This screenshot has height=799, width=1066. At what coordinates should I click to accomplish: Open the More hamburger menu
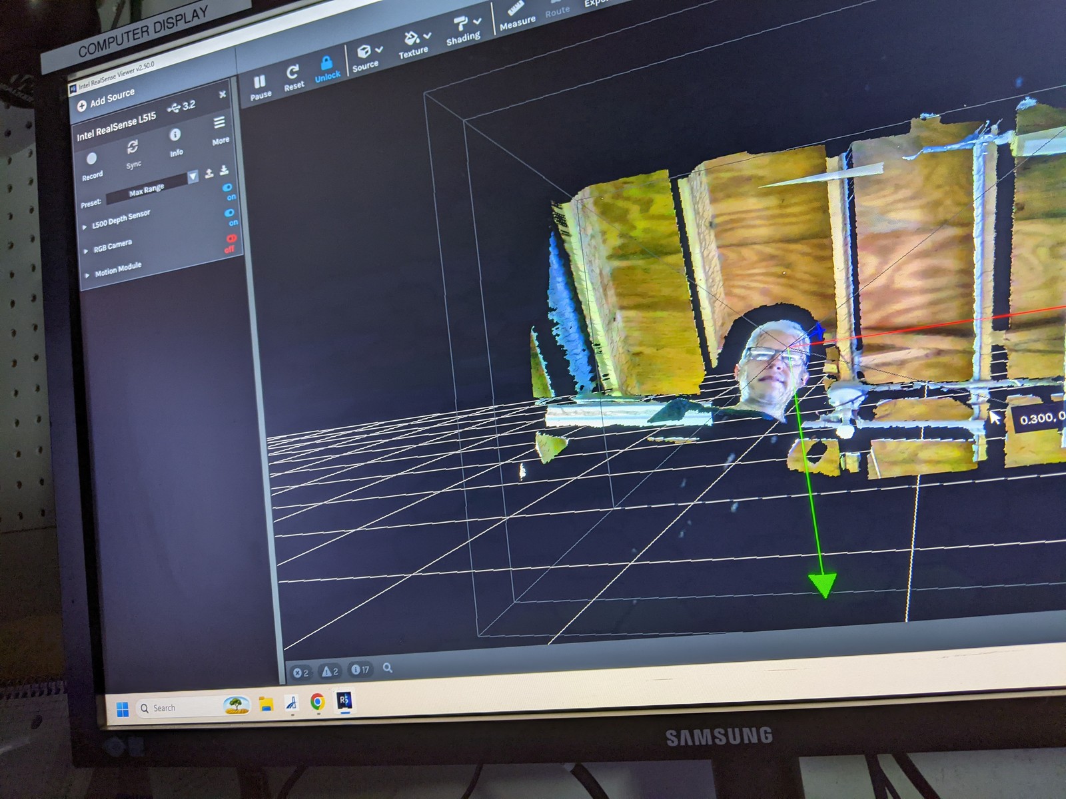point(219,129)
